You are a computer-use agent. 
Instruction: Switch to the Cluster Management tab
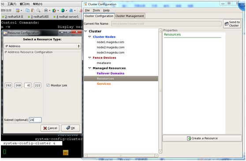point(130,16)
